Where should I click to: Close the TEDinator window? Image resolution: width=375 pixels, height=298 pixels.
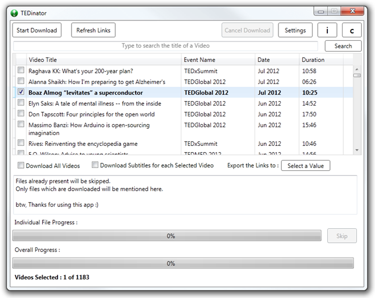click(x=355, y=11)
